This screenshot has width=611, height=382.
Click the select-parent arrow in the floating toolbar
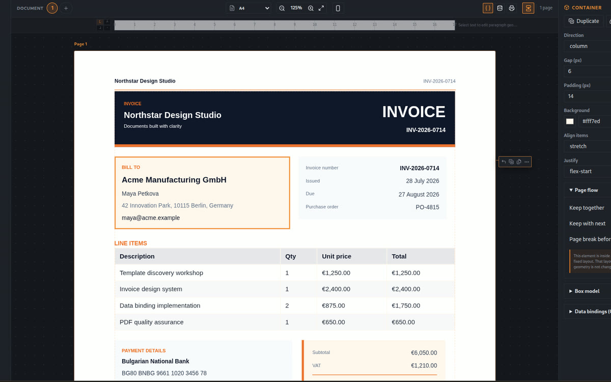pyautogui.click(x=504, y=161)
